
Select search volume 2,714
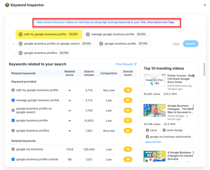(x=89, y=90)
